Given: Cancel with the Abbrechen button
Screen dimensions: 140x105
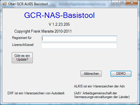Looking at the screenshot, I should point(91,74).
